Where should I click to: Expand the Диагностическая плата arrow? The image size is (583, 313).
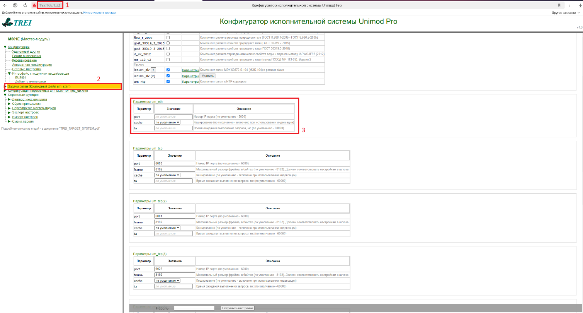9,99
